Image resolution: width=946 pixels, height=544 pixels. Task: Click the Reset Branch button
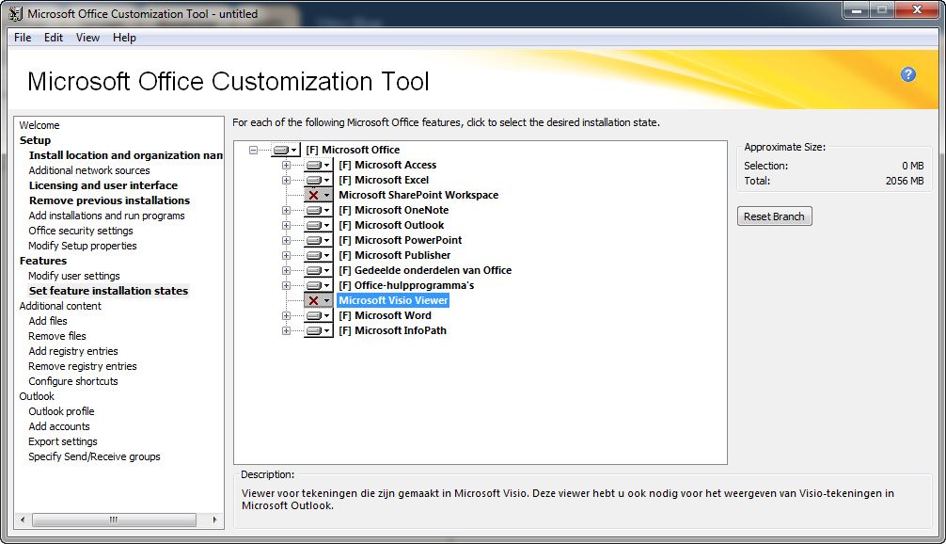pyautogui.click(x=774, y=216)
